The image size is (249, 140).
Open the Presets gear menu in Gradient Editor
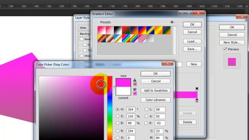pos(172,22)
